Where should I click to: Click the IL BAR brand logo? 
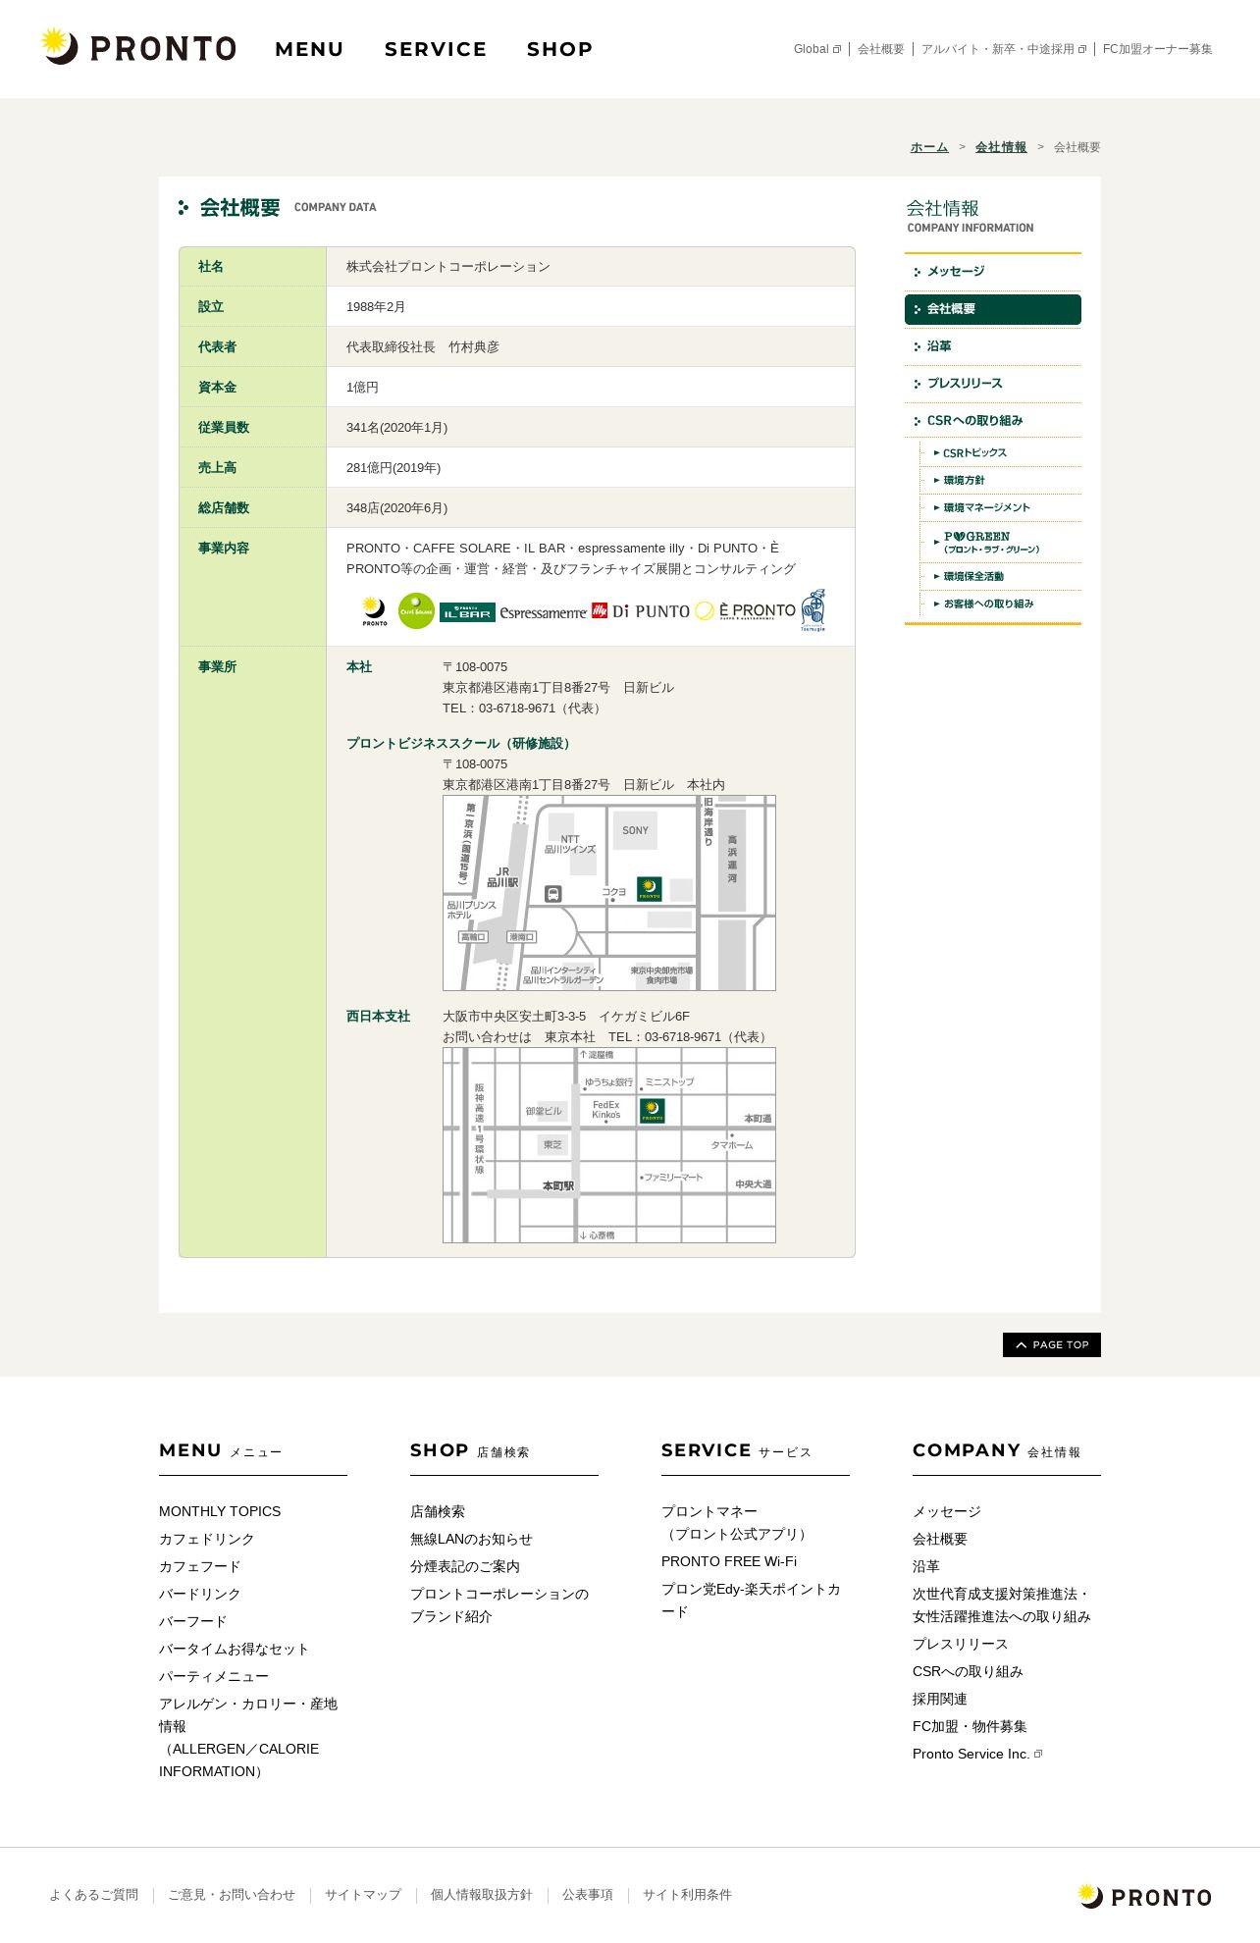tap(467, 612)
